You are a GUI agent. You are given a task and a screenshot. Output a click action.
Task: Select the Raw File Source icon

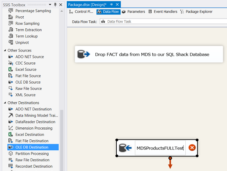tap(11, 88)
